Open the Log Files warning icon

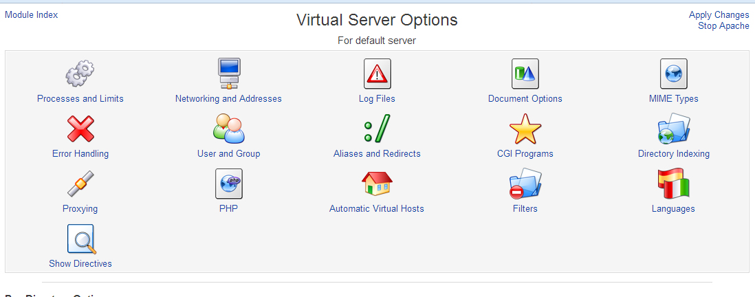pyautogui.click(x=377, y=74)
